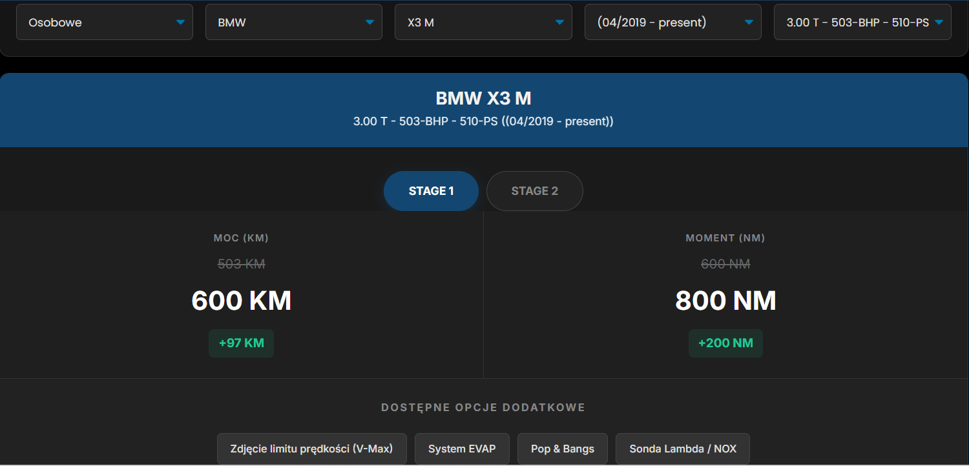The image size is (969, 466).
Task: Open the Osobowe vehicle type dropdown
Action: 103,21
